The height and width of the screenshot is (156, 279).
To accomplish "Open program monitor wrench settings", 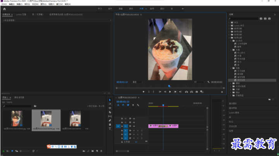I will pyautogui.click(x=208, y=82).
